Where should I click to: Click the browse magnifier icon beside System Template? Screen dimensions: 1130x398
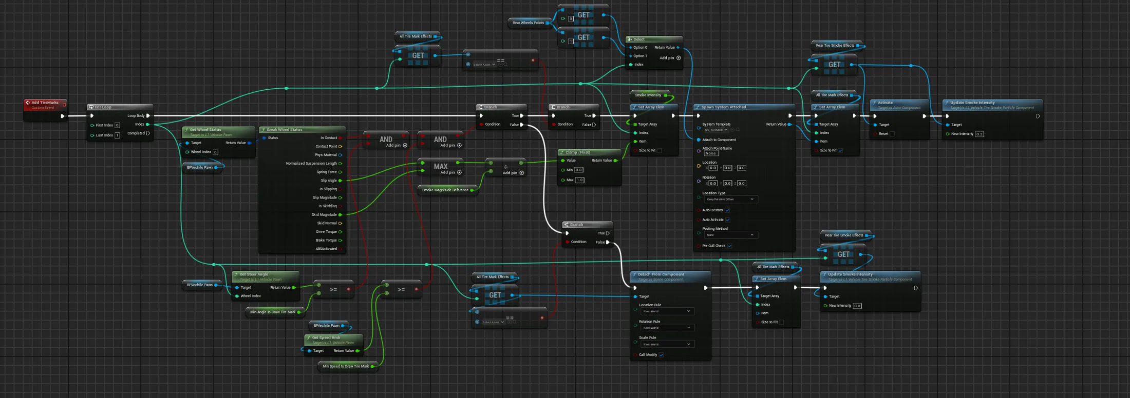click(x=738, y=130)
